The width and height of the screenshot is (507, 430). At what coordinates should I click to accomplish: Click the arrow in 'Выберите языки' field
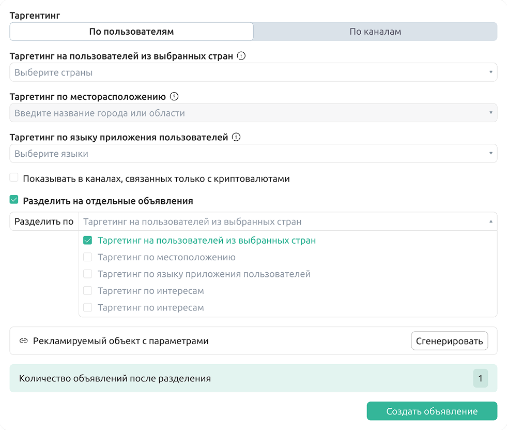[490, 154]
